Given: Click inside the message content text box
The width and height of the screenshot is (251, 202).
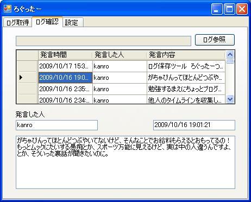Looking at the screenshot, I should [125, 162].
